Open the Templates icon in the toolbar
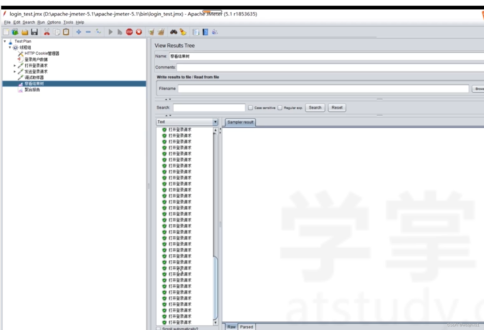 pyautogui.click(x=15, y=32)
